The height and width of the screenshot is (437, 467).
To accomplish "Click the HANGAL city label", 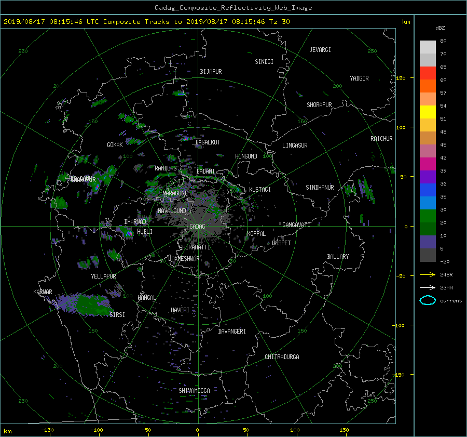I will [x=146, y=298].
